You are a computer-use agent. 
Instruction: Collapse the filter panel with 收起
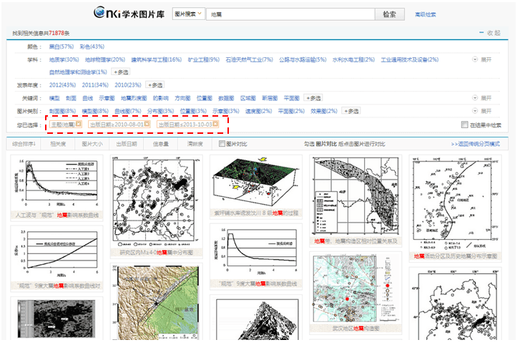point(490,33)
